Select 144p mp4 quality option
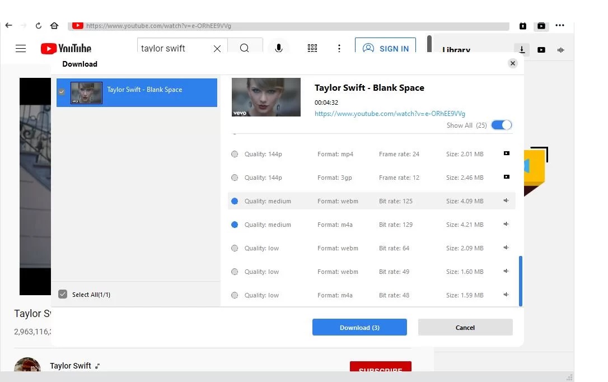 (235, 154)
